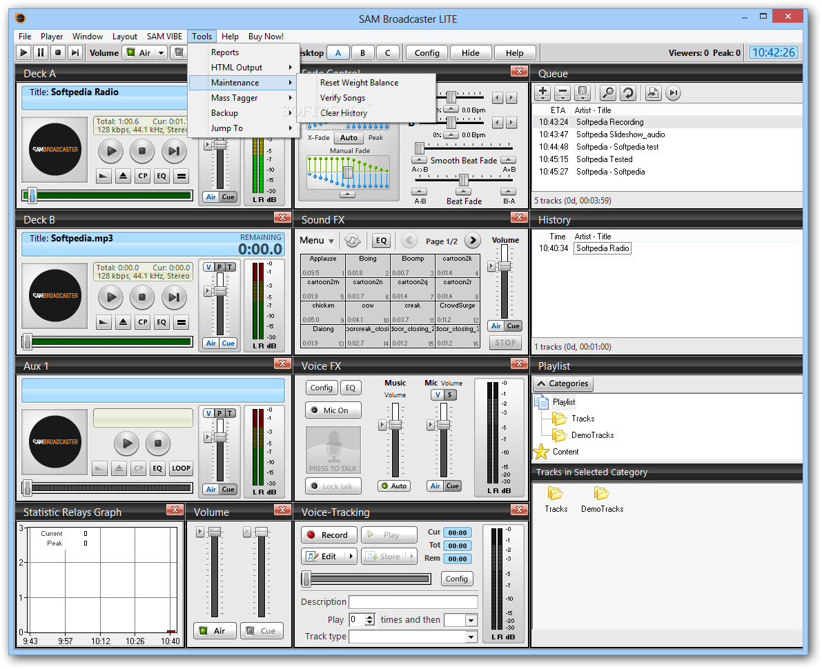Turn on Mic On in Voice FX
The image size is (822, 669).
333,410
